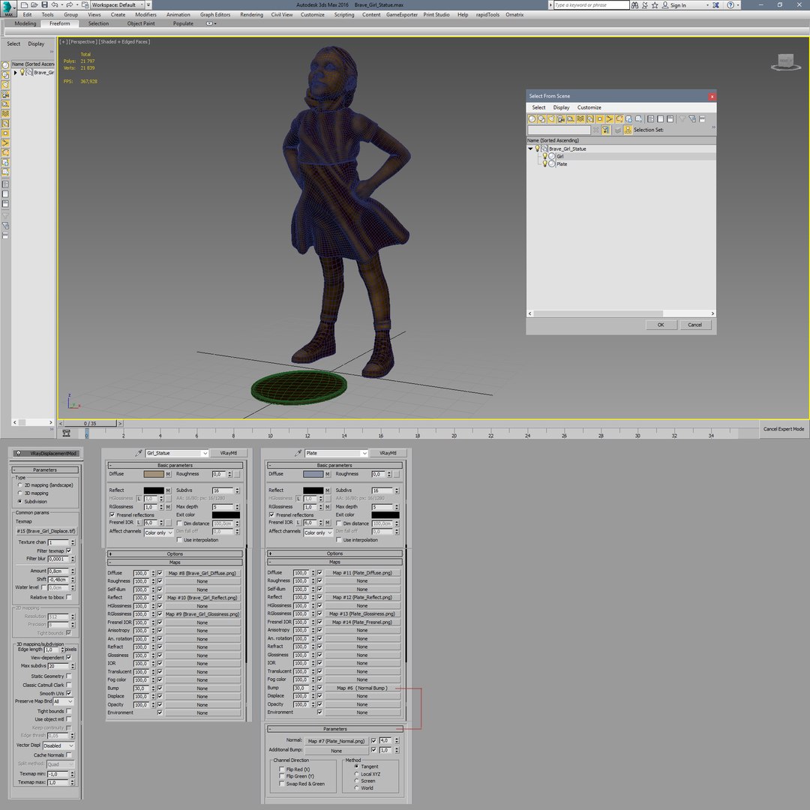Viewport: 810px width, 810px height.
Task: Enable Flip Red (X) checkbox
Action: 282,769
